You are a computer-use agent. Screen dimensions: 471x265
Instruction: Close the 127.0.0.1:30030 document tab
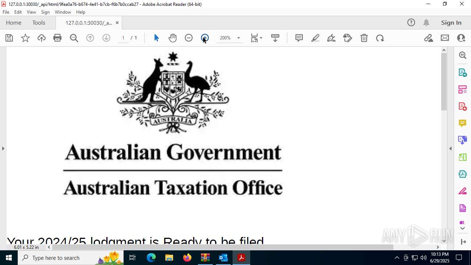point(117,23)
